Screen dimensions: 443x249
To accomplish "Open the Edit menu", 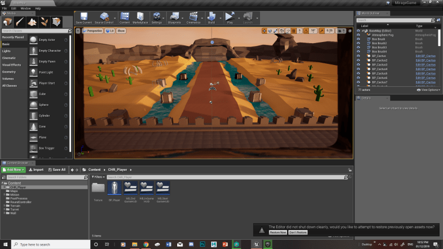I will [x=14, y=9].
